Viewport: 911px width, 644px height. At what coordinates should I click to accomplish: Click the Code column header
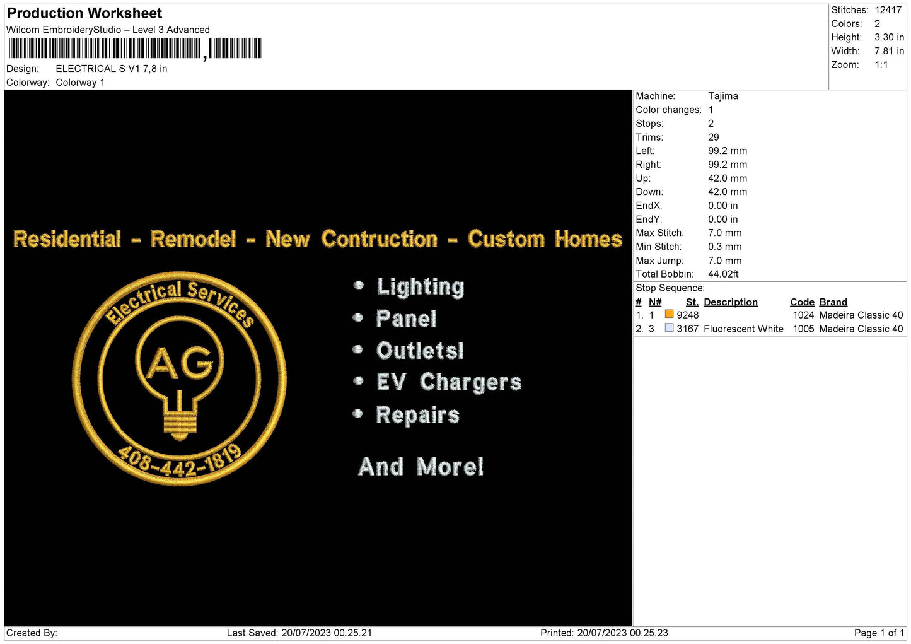(802, 302)
